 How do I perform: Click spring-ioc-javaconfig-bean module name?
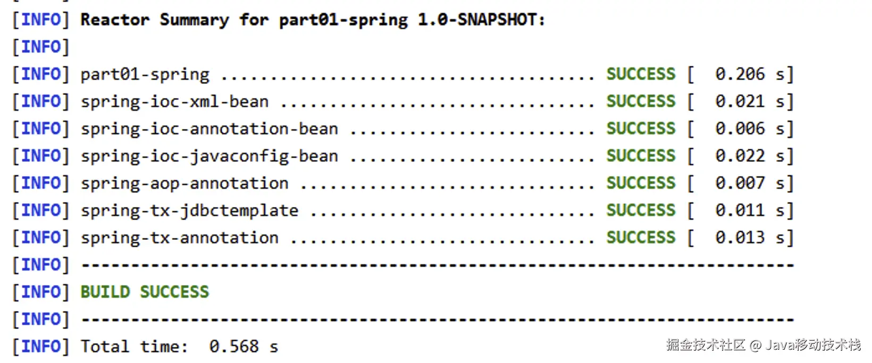coord(209,157)
